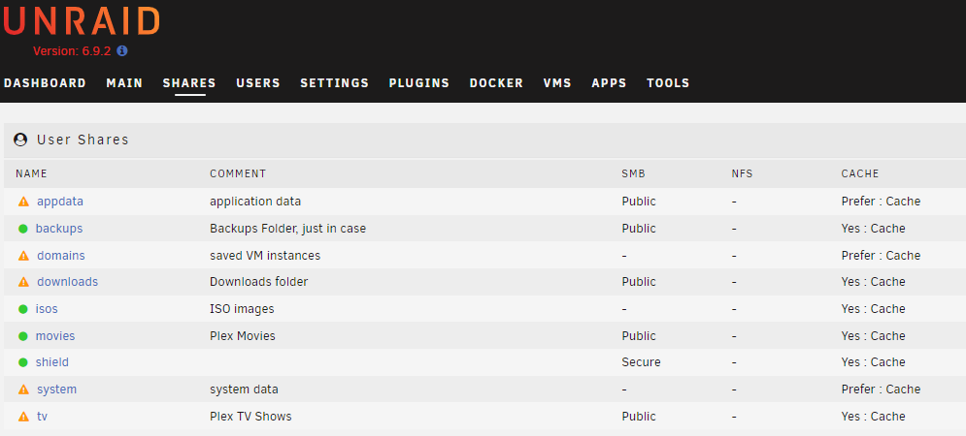Click the warning icon next to tv share
966x436 pixels.
click(23, 417)
